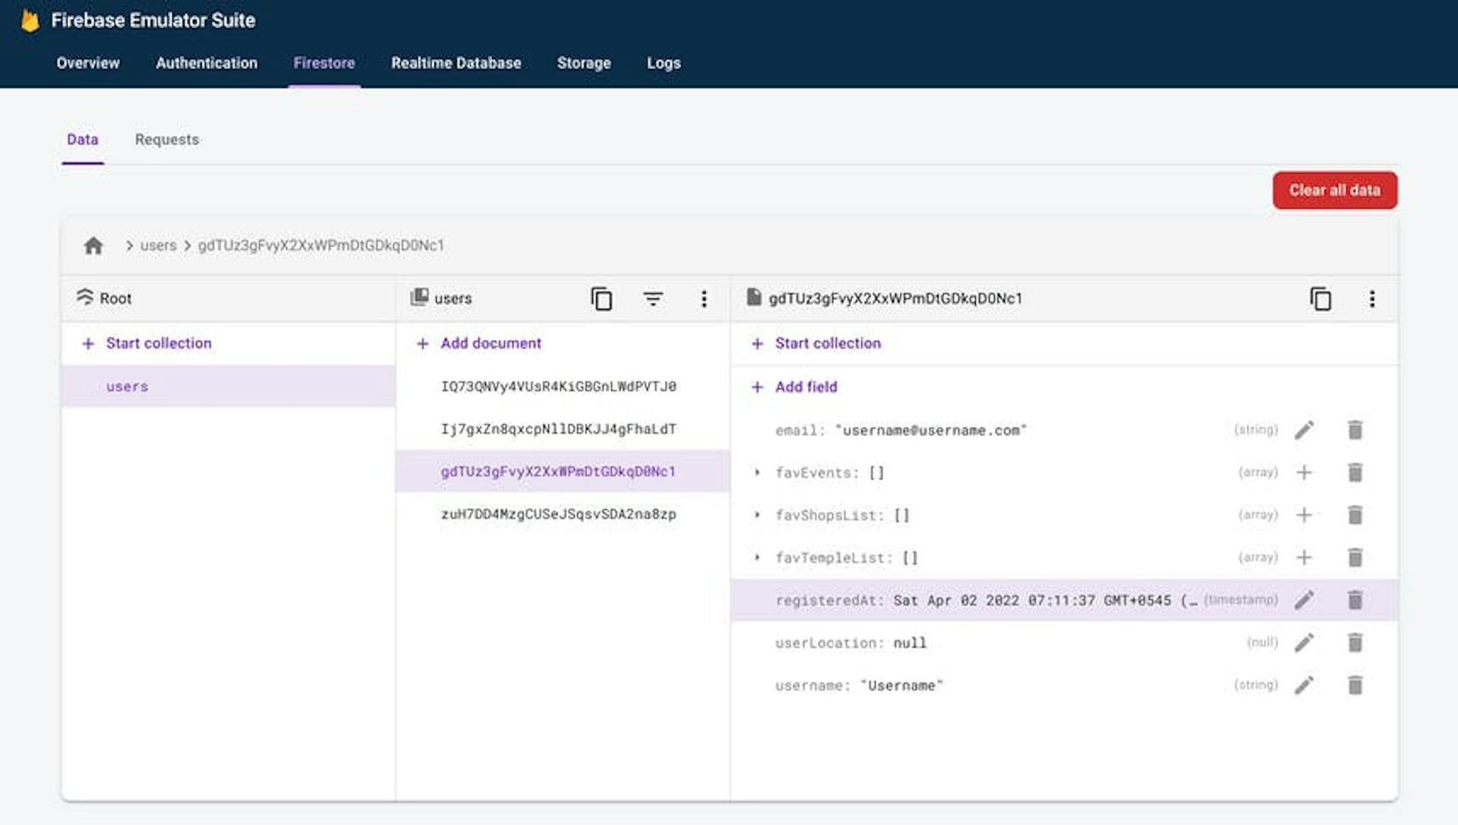Viewport: 1458px width, 825px height.
Task: Click the userLocation null value
Action: click(x=910, y=643)
